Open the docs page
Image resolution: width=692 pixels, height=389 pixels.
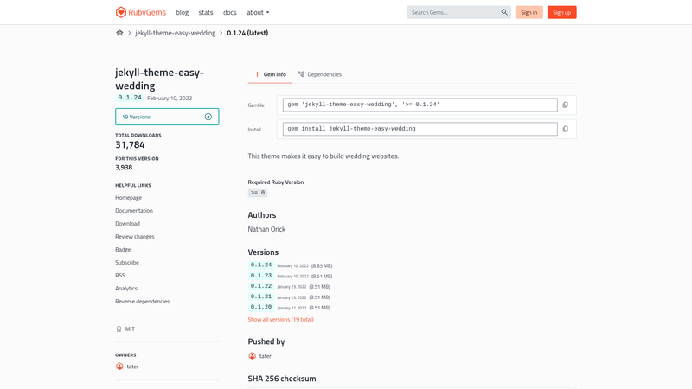pos(229,12)
